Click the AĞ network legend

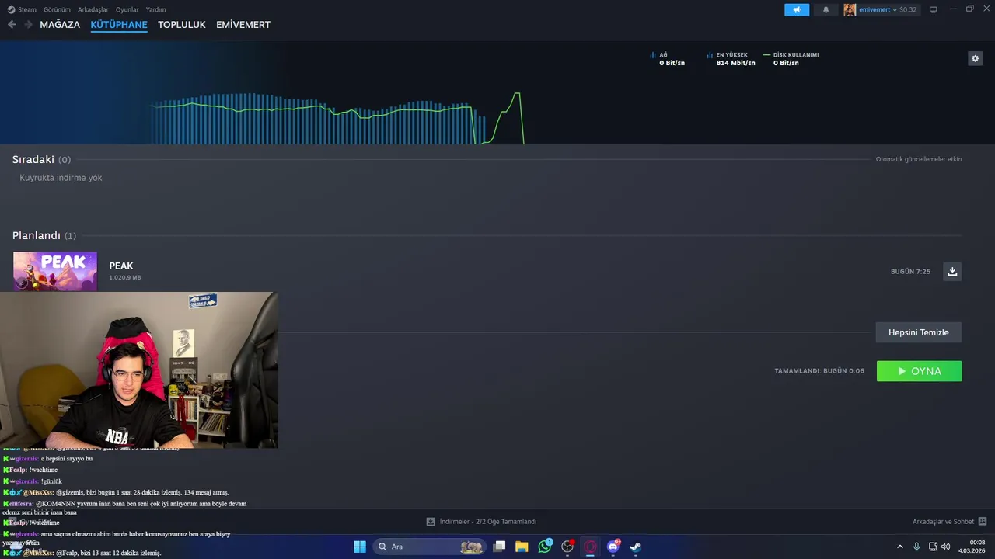pos(668,59)
